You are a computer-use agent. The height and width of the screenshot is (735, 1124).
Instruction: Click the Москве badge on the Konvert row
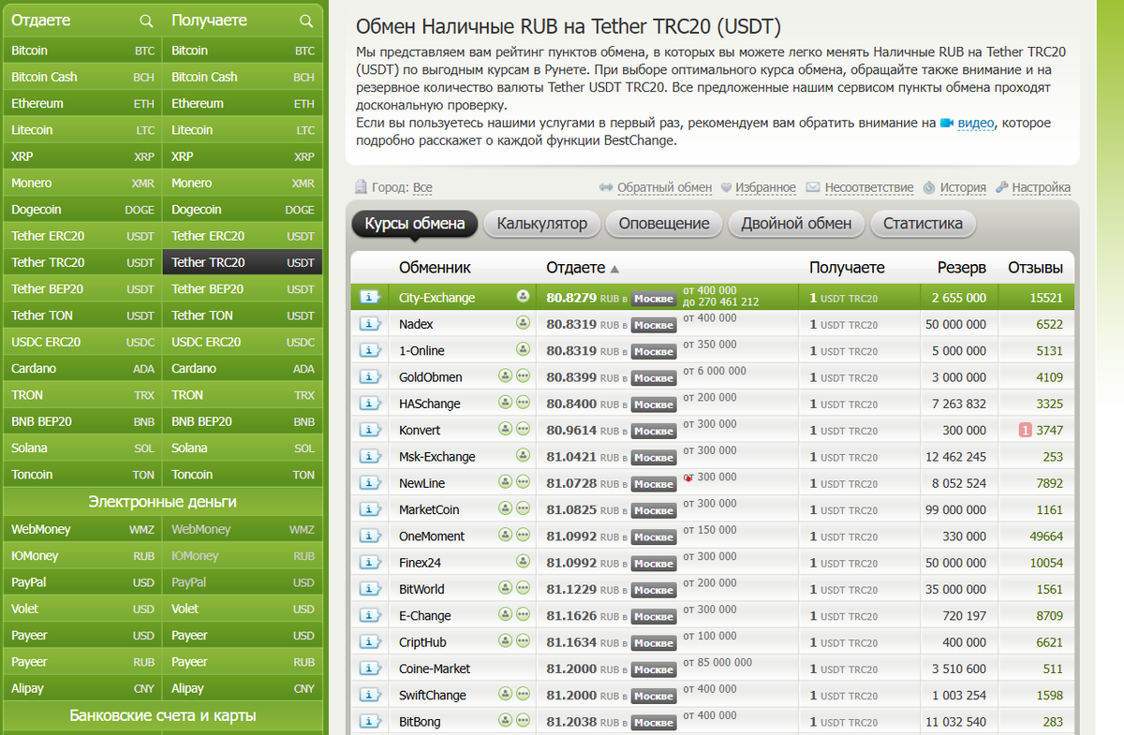[x=654, y=432]
